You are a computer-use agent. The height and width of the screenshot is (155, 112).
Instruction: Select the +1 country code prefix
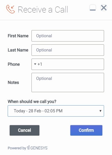(x=40, y=64)
